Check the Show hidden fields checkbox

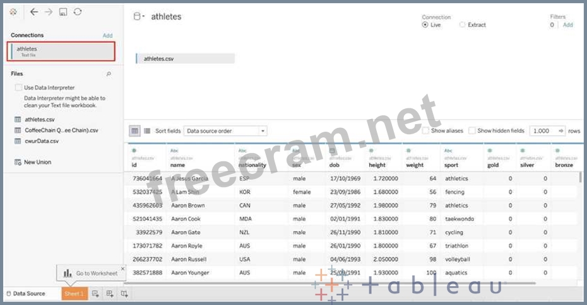472,130
